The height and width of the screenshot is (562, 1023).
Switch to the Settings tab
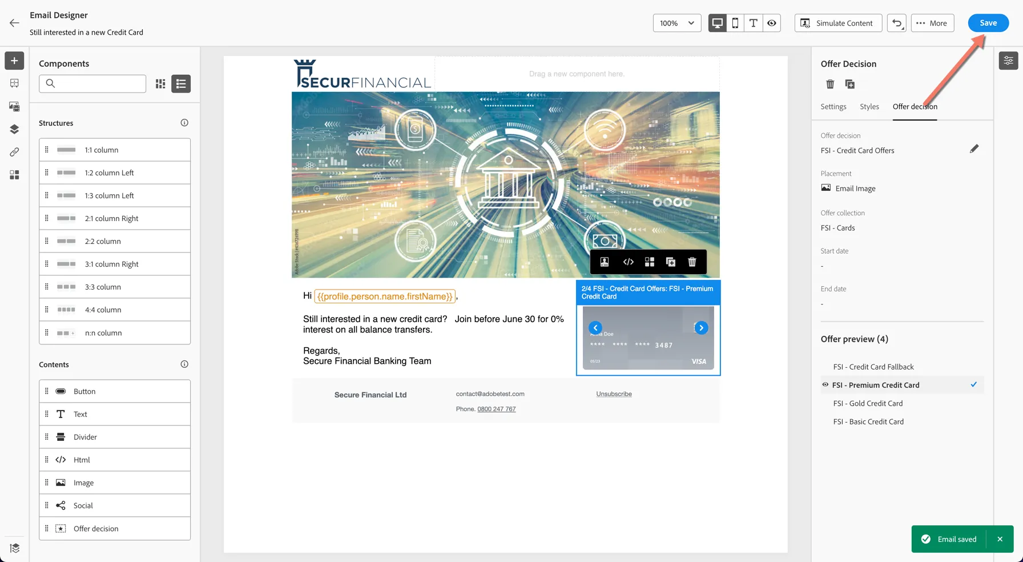point(833,107)
